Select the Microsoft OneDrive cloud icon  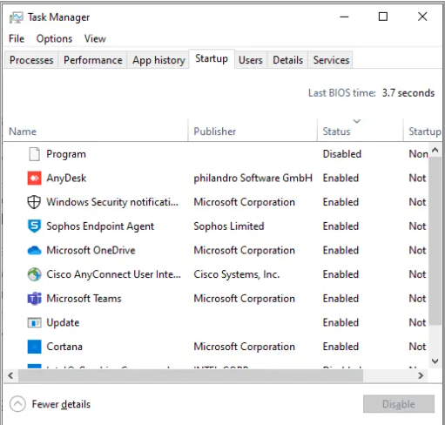pos(34,250)
